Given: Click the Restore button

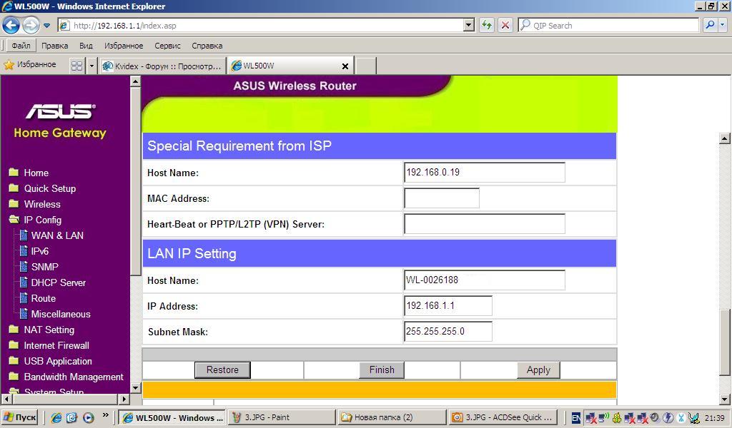Looking at the screenshot, I should [x=222, y=370].
